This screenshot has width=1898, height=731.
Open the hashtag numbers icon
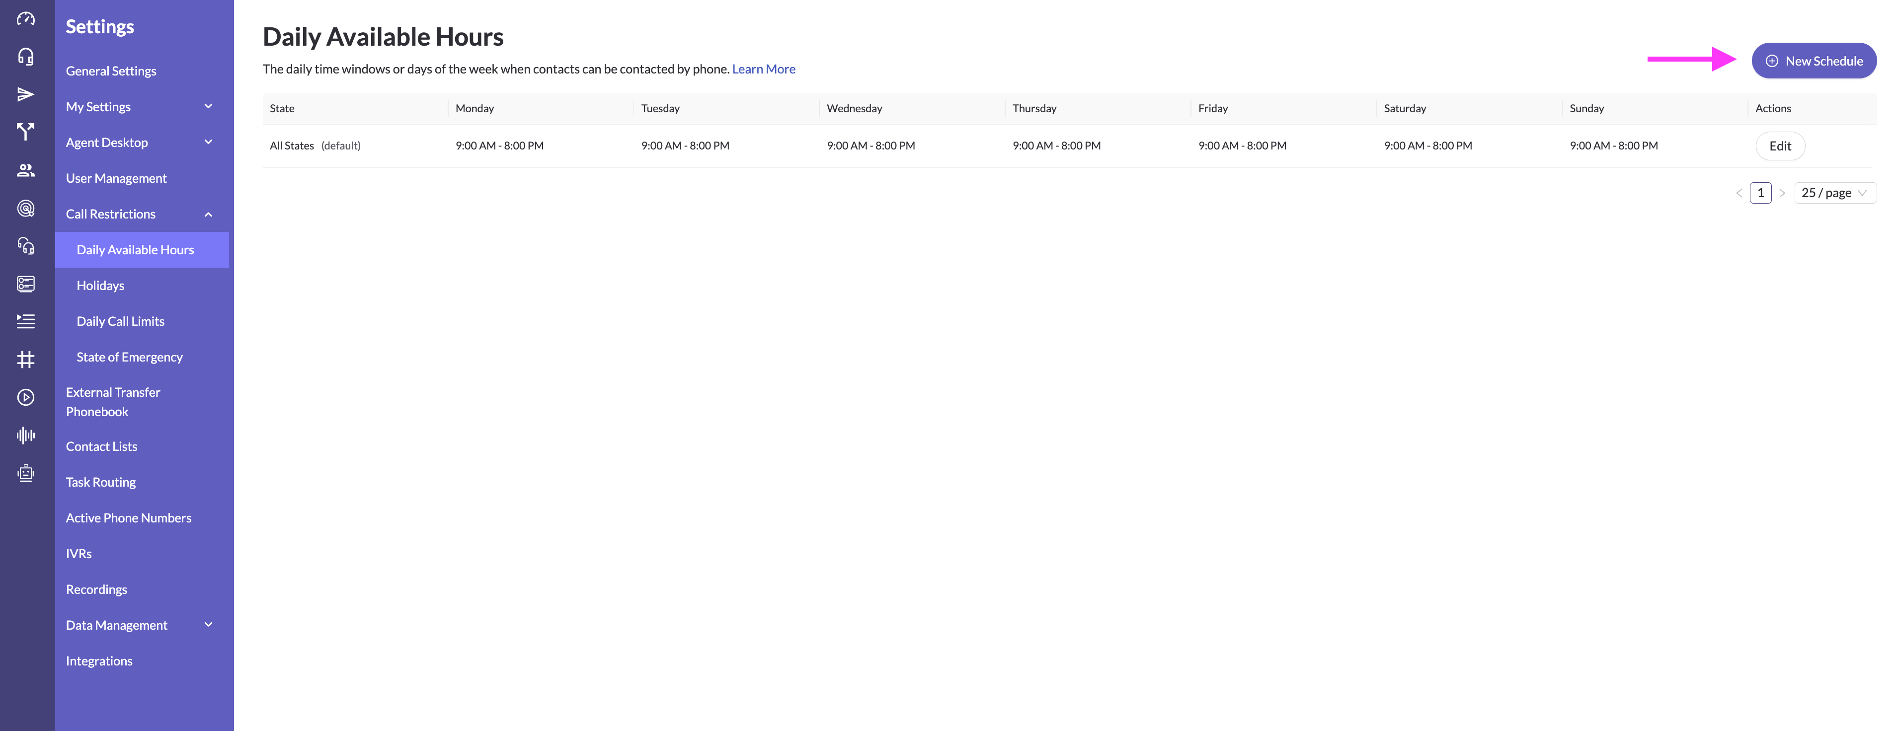click(26, 359)
